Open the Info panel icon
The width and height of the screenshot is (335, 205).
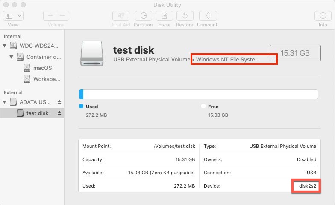[323, 16]
